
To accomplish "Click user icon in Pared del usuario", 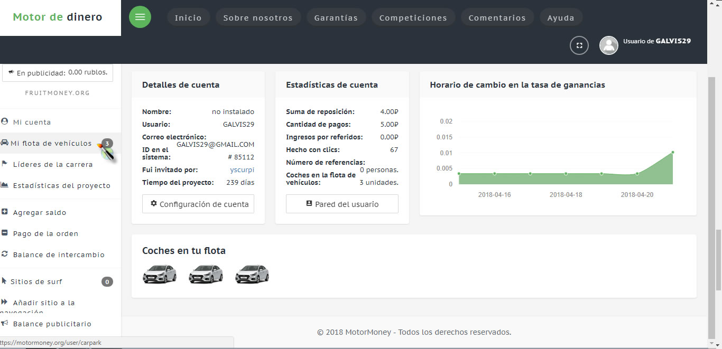I will click(x=309, y=203).
